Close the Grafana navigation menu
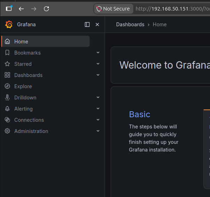Image resolution: width=210 pixels, height=197 pixels. click(x=97, y=24)
